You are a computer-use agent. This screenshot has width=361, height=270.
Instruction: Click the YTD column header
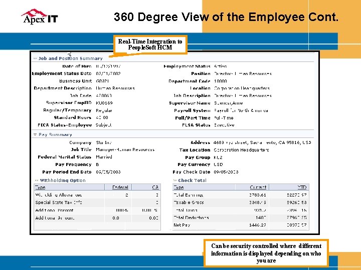pos(302,187)
